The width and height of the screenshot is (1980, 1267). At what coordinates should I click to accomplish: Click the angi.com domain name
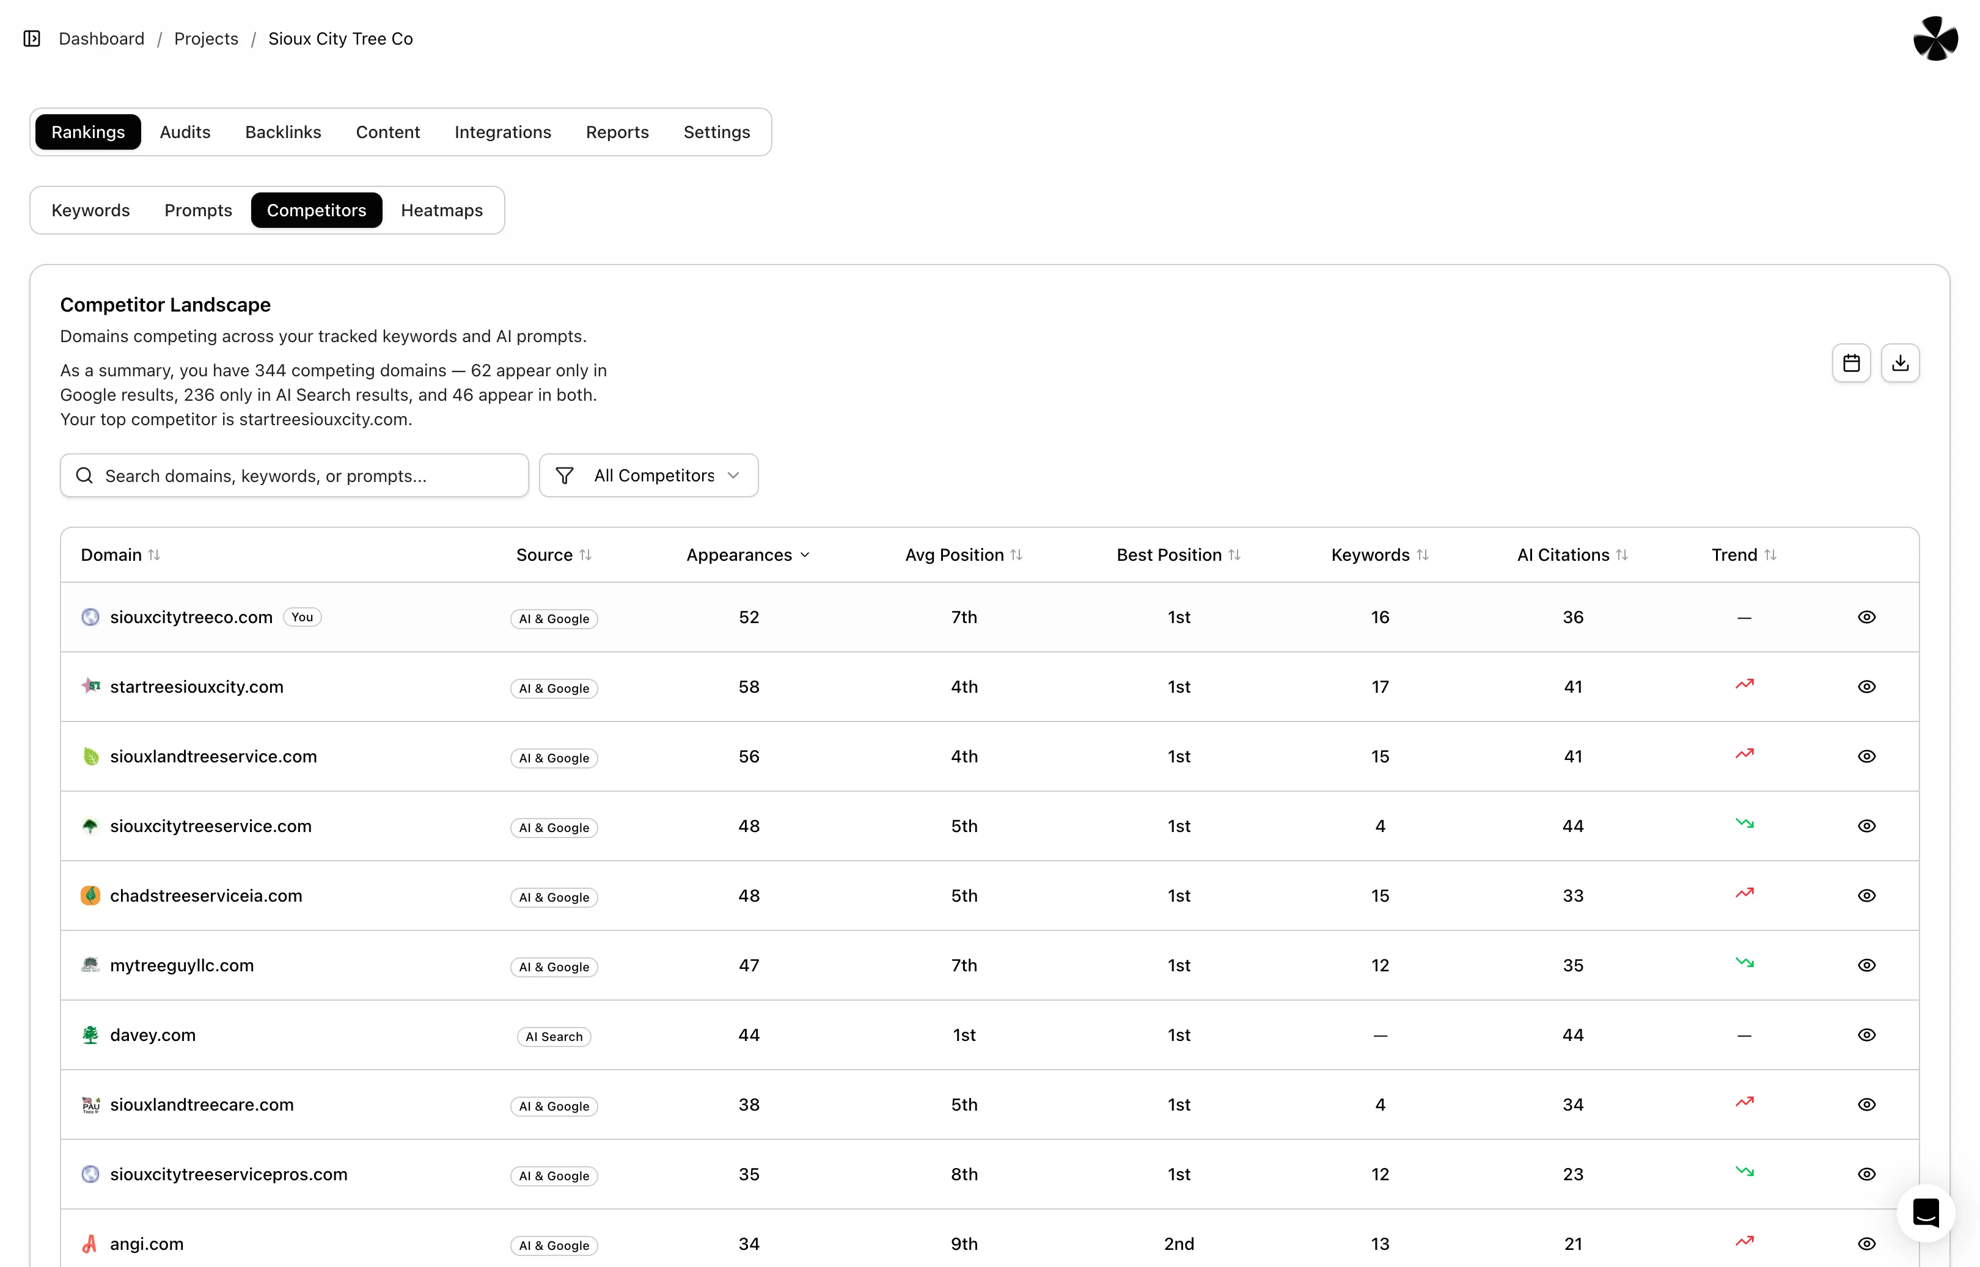[147, 1244]
